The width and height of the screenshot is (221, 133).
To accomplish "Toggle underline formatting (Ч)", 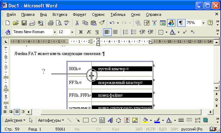I will (x=97, y=32).
